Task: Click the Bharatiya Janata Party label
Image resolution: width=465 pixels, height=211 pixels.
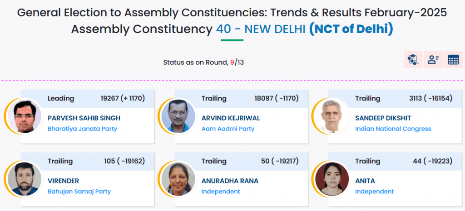Action: point(82,129)
